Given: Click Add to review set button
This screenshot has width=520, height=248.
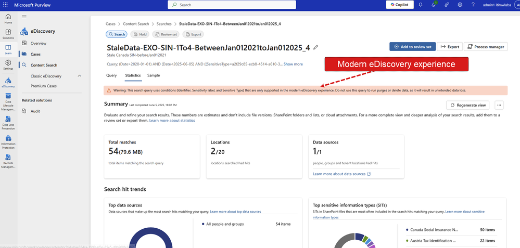Looking at the screenshot, I should pyautogui.click(x=413, y=47).
